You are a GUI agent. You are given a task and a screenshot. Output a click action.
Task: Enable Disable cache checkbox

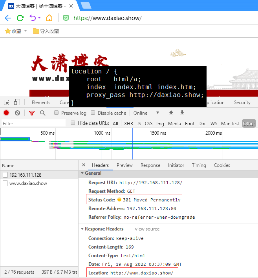pyautogui.click(x=93, y=113)
